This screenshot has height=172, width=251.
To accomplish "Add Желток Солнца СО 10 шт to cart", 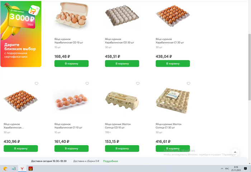I will pyautogui.click(x=122, y=148).
